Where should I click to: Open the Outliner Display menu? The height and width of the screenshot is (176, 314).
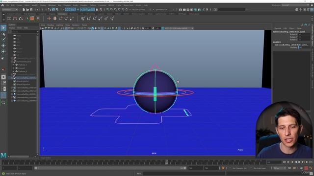coord(12,28)
